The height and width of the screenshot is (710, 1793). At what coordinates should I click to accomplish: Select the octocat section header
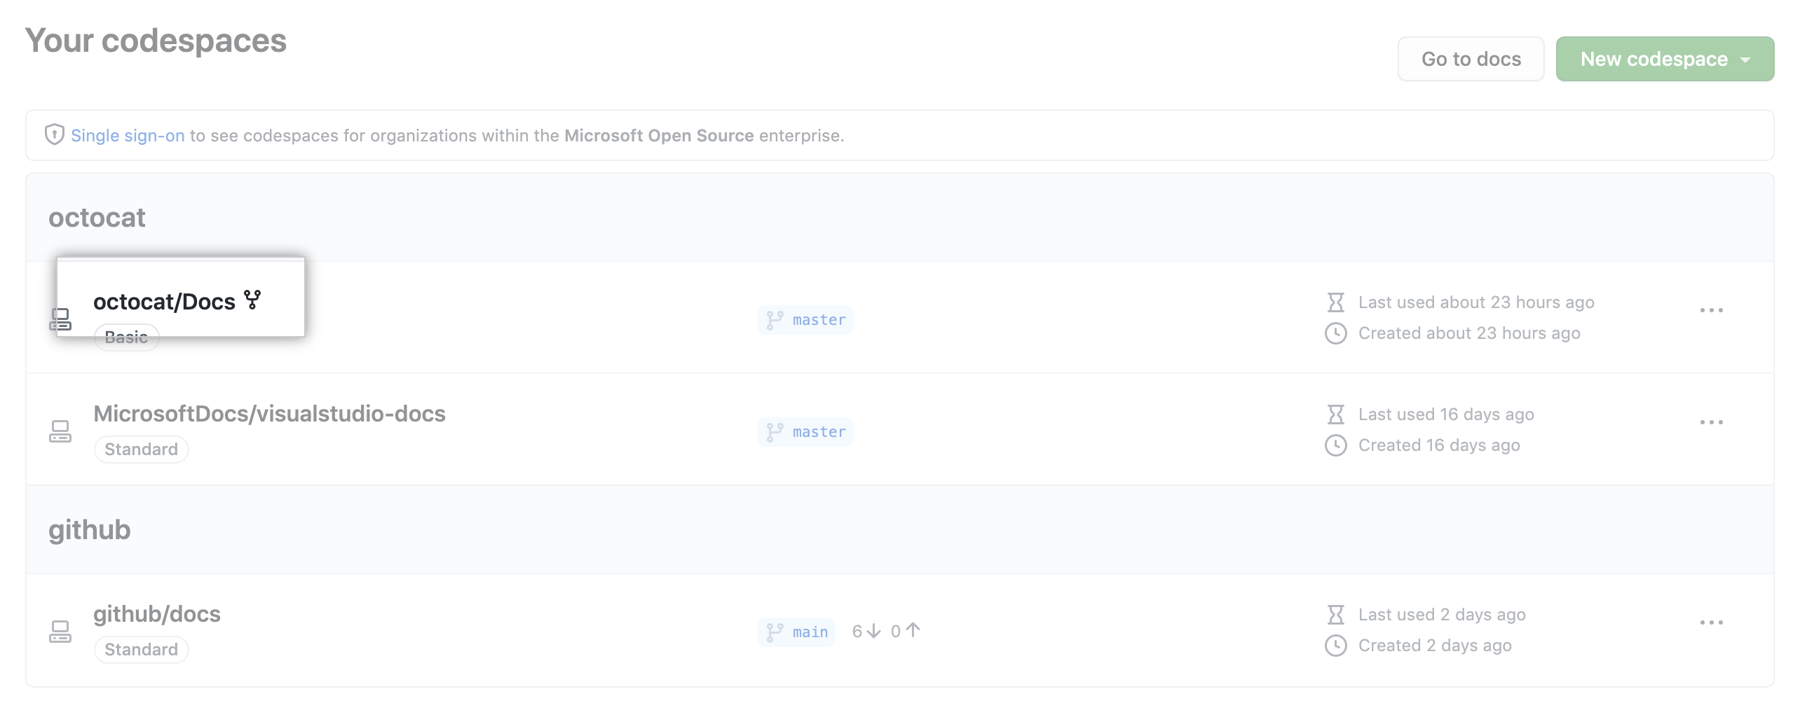click(x=97, y=217)
